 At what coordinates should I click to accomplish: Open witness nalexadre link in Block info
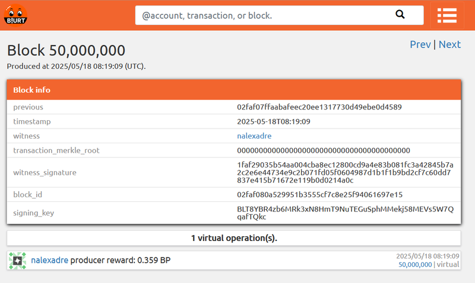254,136
